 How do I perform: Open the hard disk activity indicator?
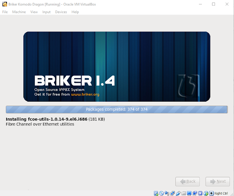(156, 193)
